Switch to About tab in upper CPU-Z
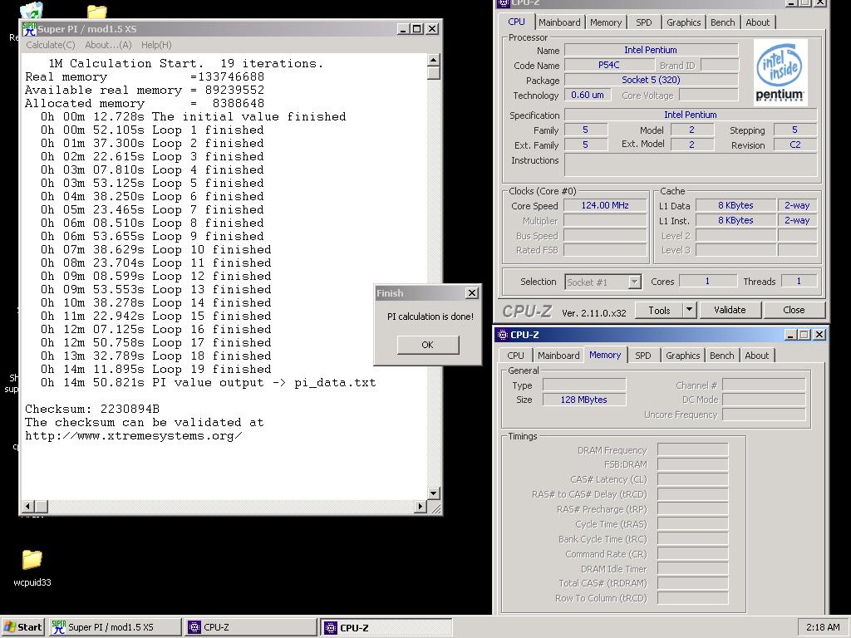 click(758, 22)
